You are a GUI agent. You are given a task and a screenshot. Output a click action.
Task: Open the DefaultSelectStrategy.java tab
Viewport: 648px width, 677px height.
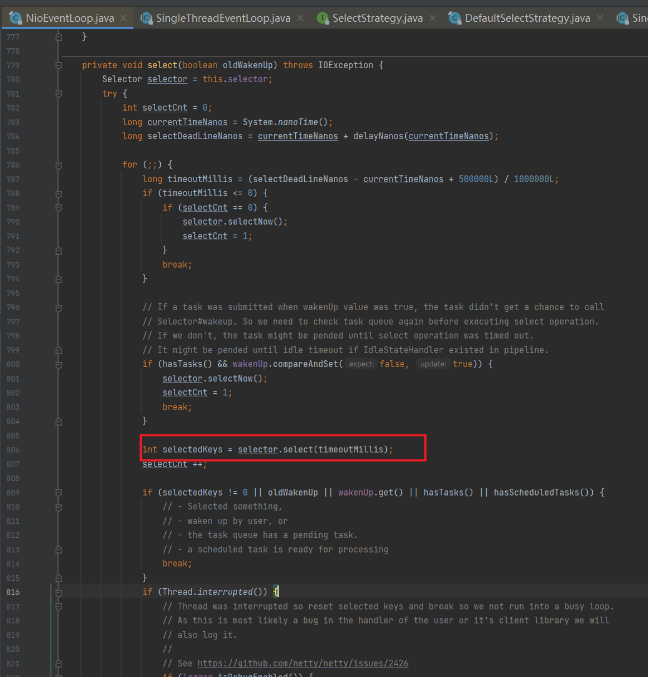pyautogui.click(x=527, y=18)
